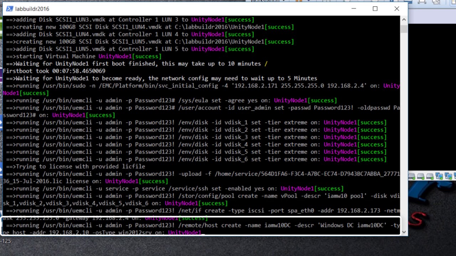The image size is (456, 256).
Task: Click the 'starting Virtual Machine UnityNode1' line
Action: (x=84, y=57)
